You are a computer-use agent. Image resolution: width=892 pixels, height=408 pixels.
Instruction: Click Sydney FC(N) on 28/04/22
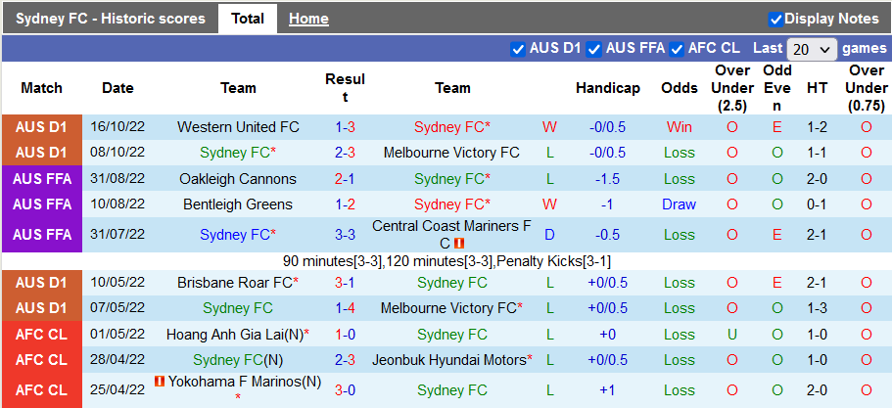click(238, 360)
